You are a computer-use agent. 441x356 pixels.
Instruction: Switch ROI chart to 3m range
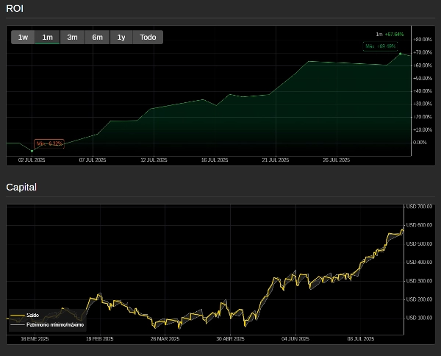(72, 38)
